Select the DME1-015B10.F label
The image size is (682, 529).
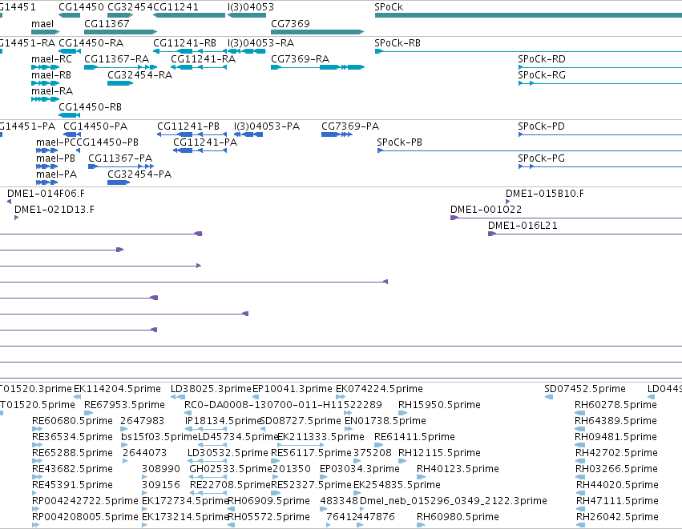tap(544, 194)
